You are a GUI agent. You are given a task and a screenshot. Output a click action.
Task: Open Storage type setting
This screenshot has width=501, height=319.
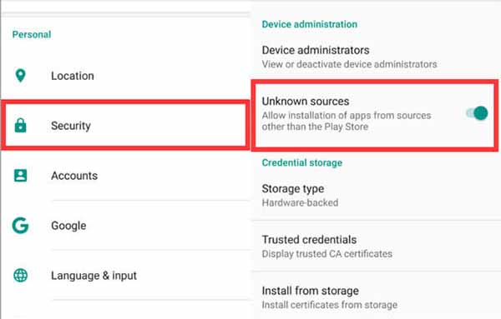point(377,195)
